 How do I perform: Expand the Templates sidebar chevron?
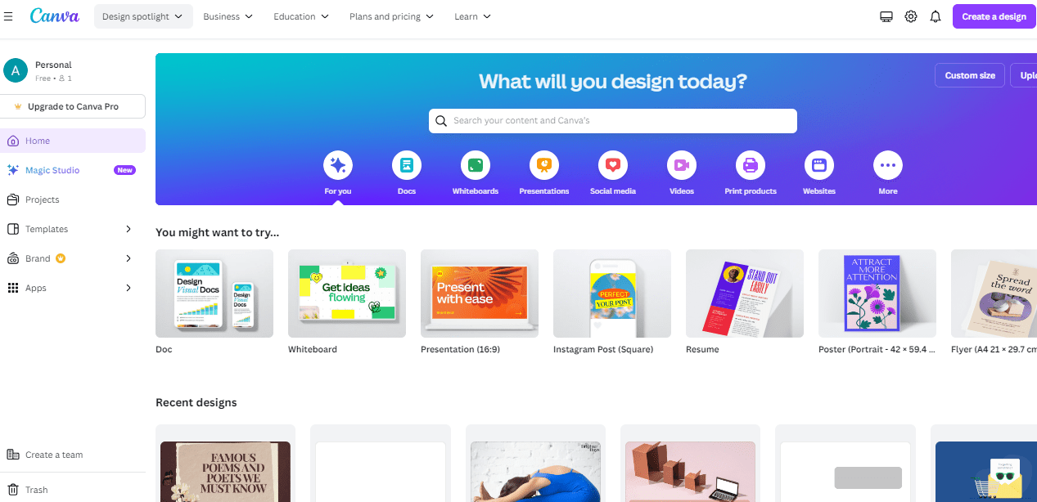(x=128, y=229)
